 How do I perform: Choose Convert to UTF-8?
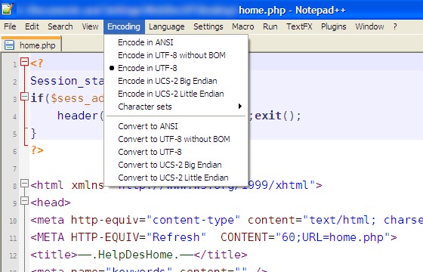pyautogui.click(x=176, y=152)
